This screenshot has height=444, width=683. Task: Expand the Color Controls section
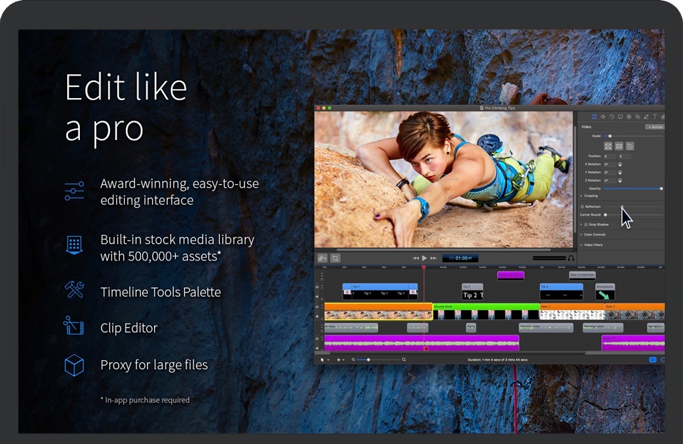click(x=581, y=235)
